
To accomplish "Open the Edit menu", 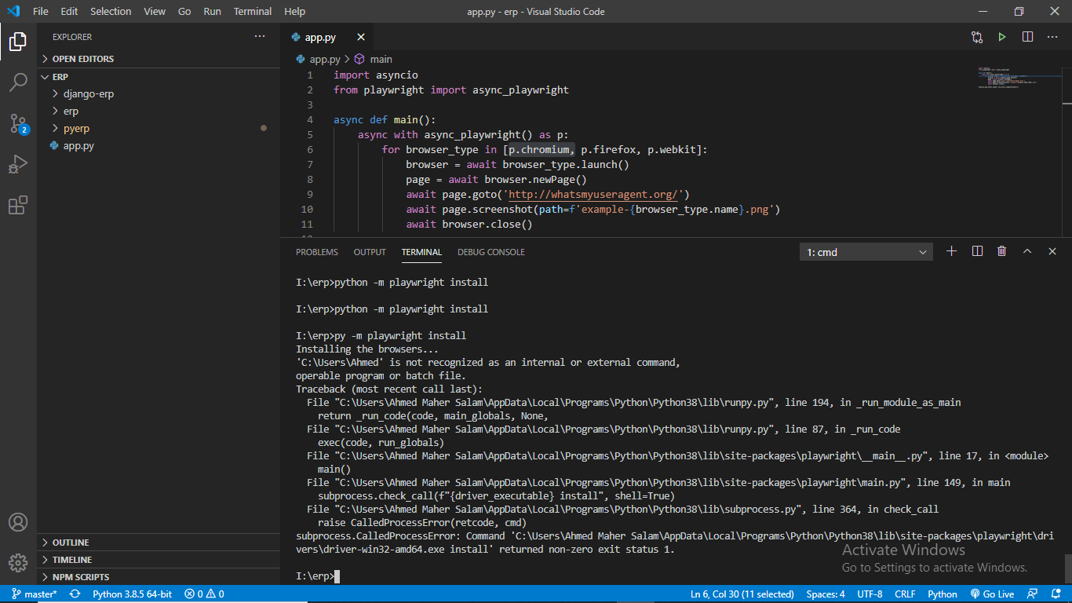I will 69,11.
